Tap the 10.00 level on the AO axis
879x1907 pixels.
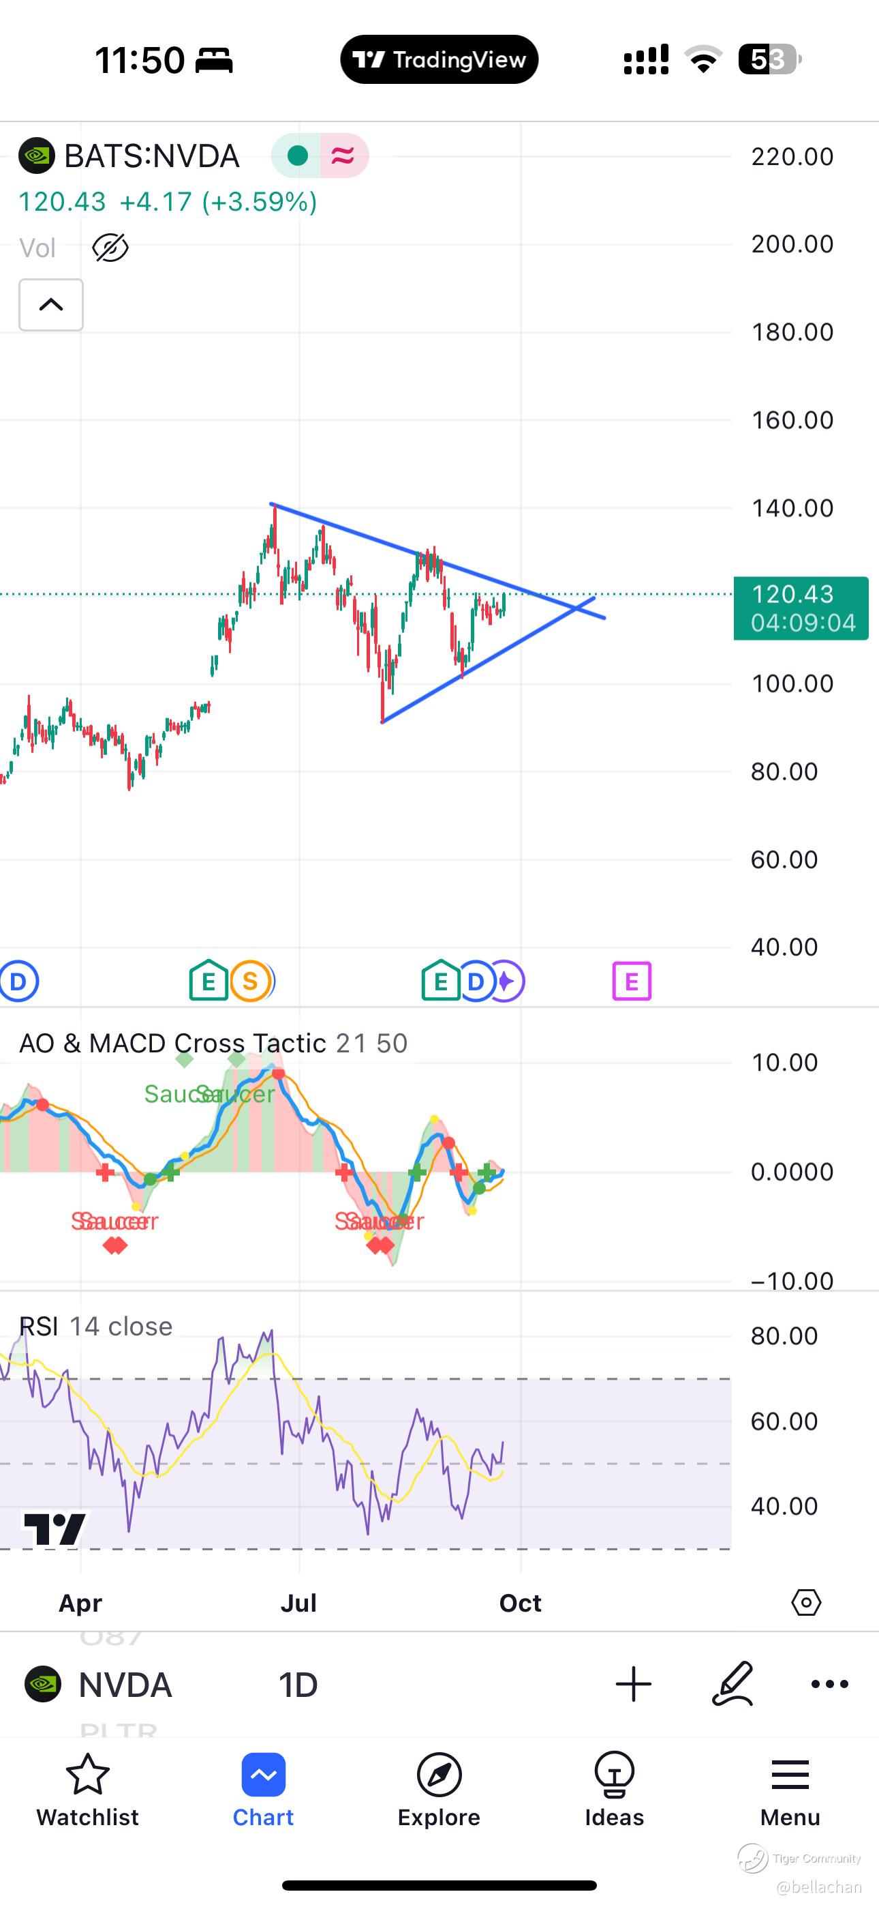click(784, 1063)
